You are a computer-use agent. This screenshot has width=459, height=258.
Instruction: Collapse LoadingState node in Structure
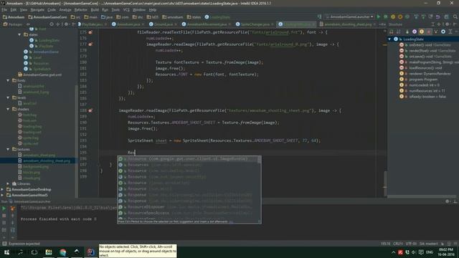point(389,39)
